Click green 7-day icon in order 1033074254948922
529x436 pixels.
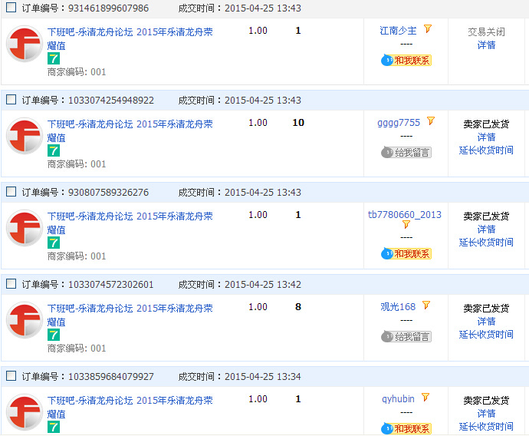(54, 150)
